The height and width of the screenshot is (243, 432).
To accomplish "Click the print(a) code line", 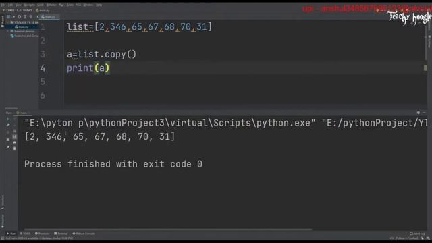I will click(88, 68).
